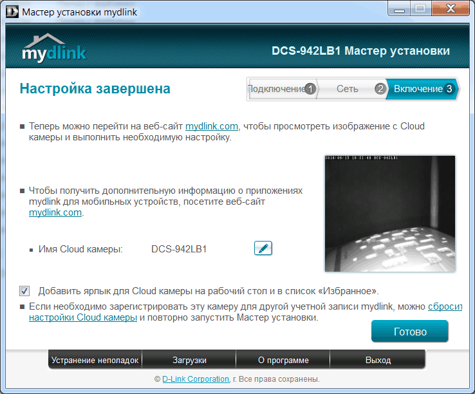Click the DCS-942LB1 Мастер установки header title

tap(360, 51)
